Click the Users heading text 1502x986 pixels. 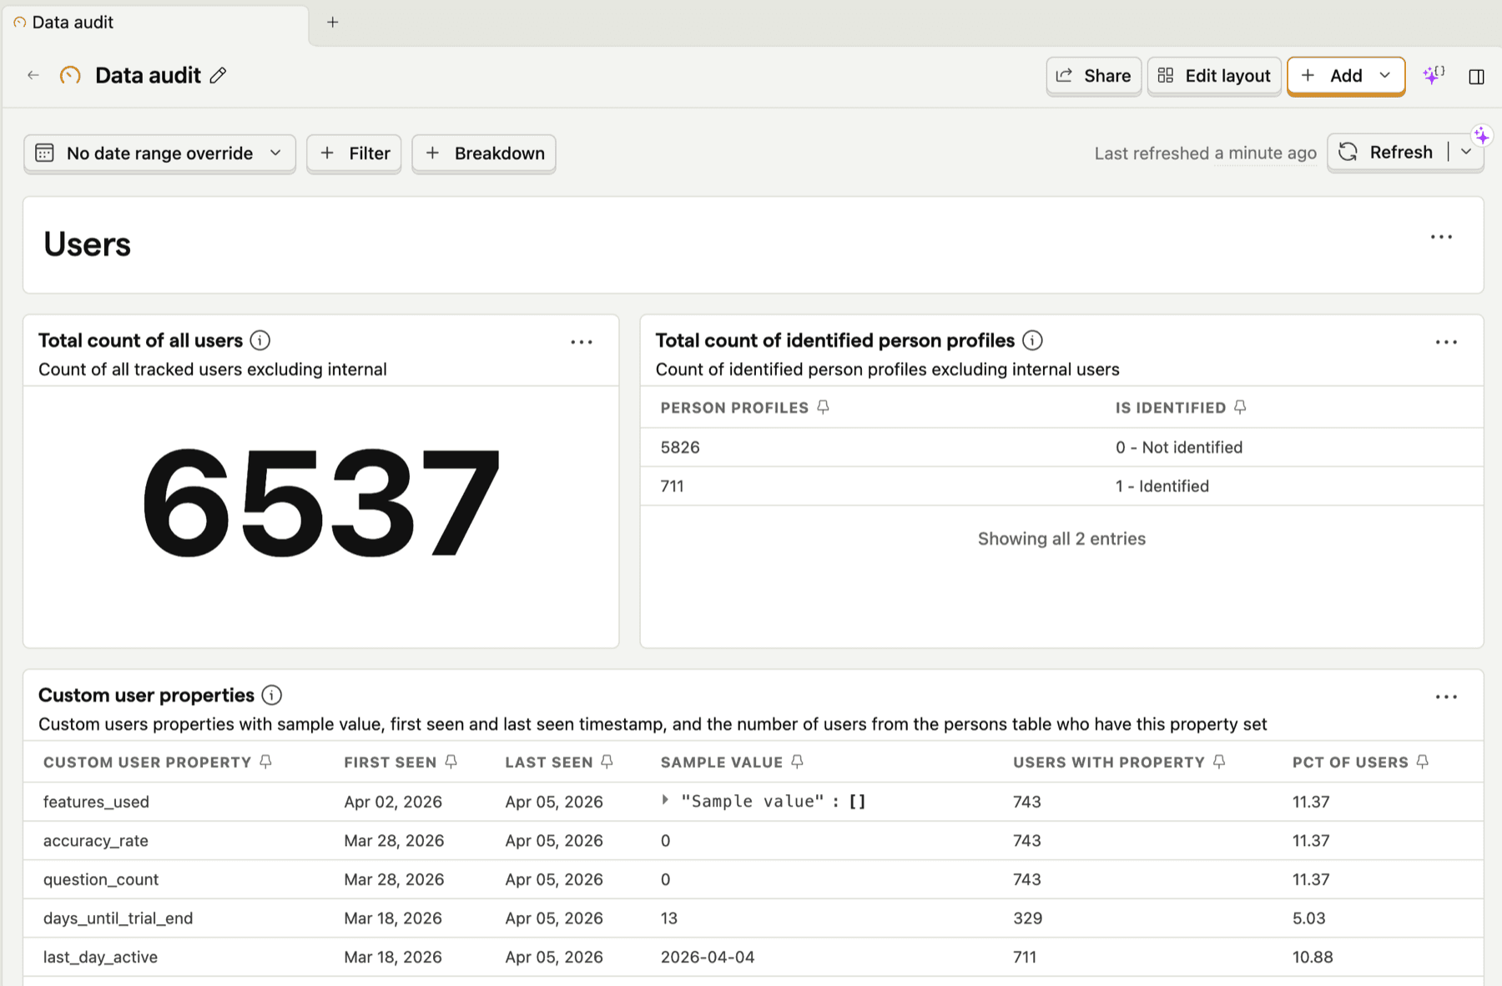coord(87,244)
